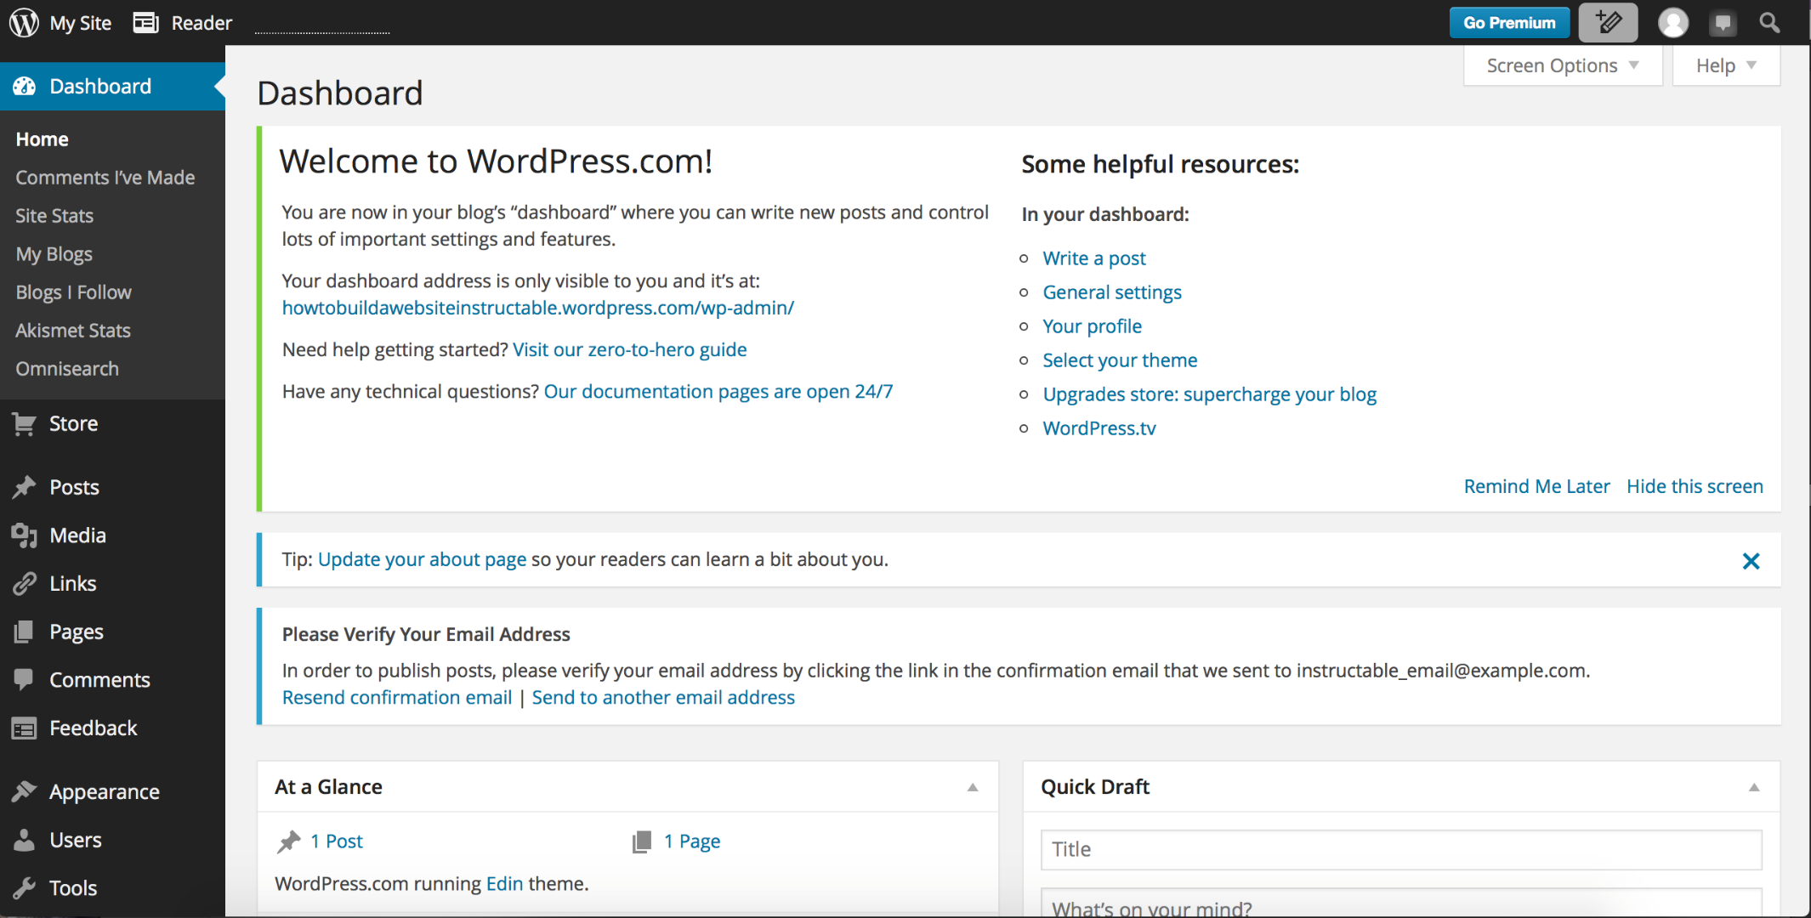Open the Reader icon in top bar
The width and height of the screenshot is (1811, 918).
pos(146,23)
